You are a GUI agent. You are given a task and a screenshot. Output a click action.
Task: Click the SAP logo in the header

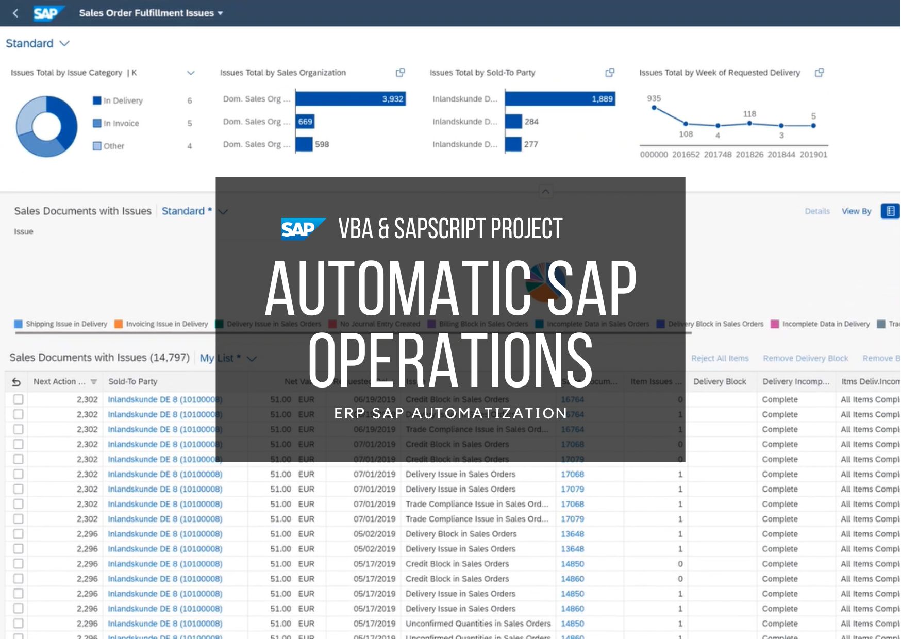point(48,13)
